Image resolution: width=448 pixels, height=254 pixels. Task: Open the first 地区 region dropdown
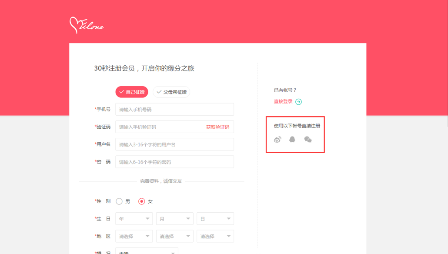coord(134,236)
